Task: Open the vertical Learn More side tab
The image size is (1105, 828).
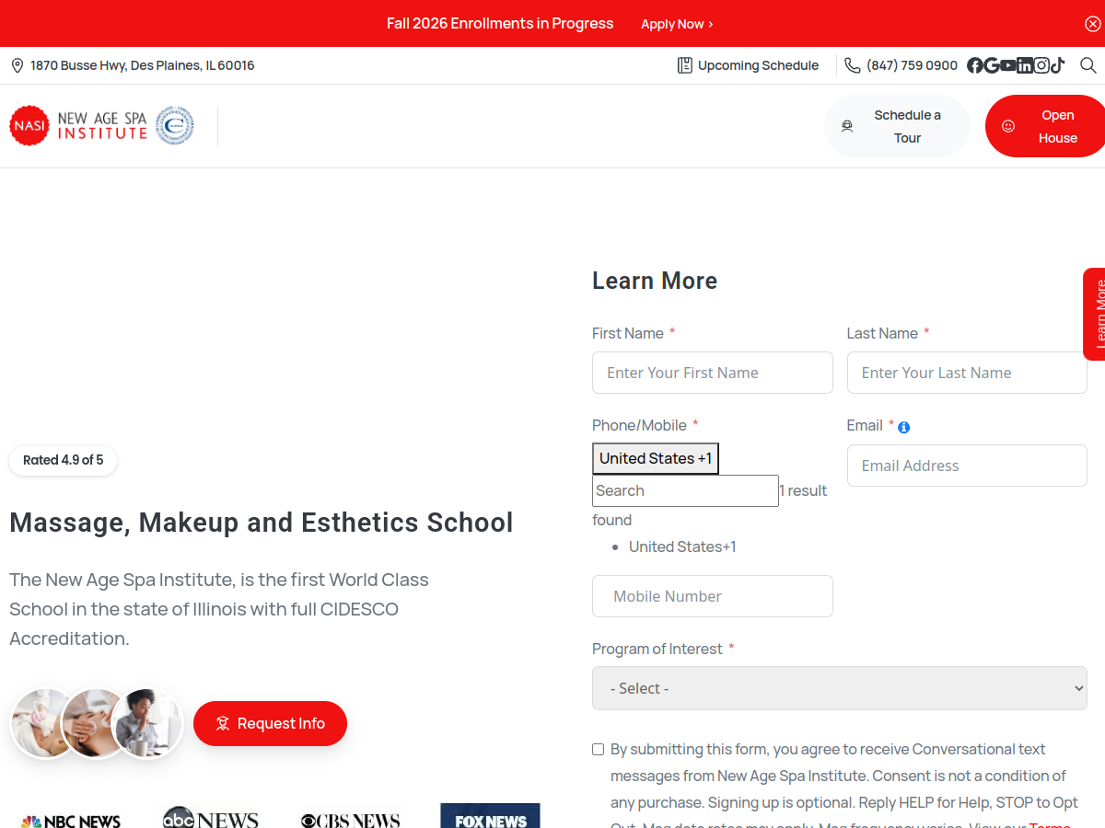Action: (x=1094, y=314)
